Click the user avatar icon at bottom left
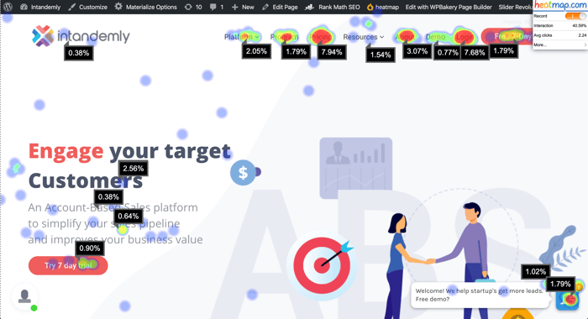 (x=24, y=296)
